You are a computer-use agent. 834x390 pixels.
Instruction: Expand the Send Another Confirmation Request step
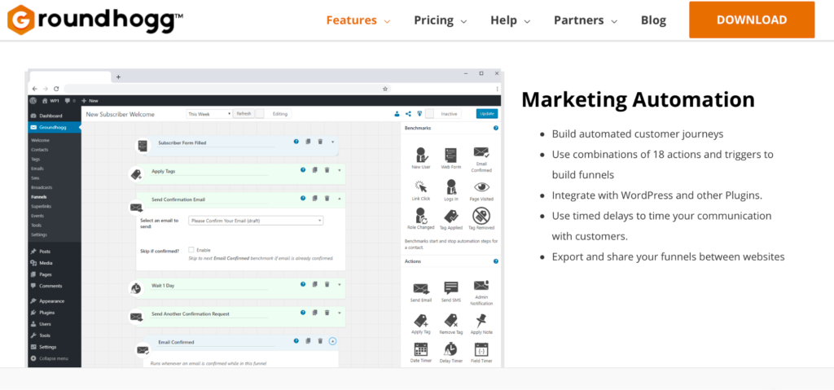pos(340,313)
